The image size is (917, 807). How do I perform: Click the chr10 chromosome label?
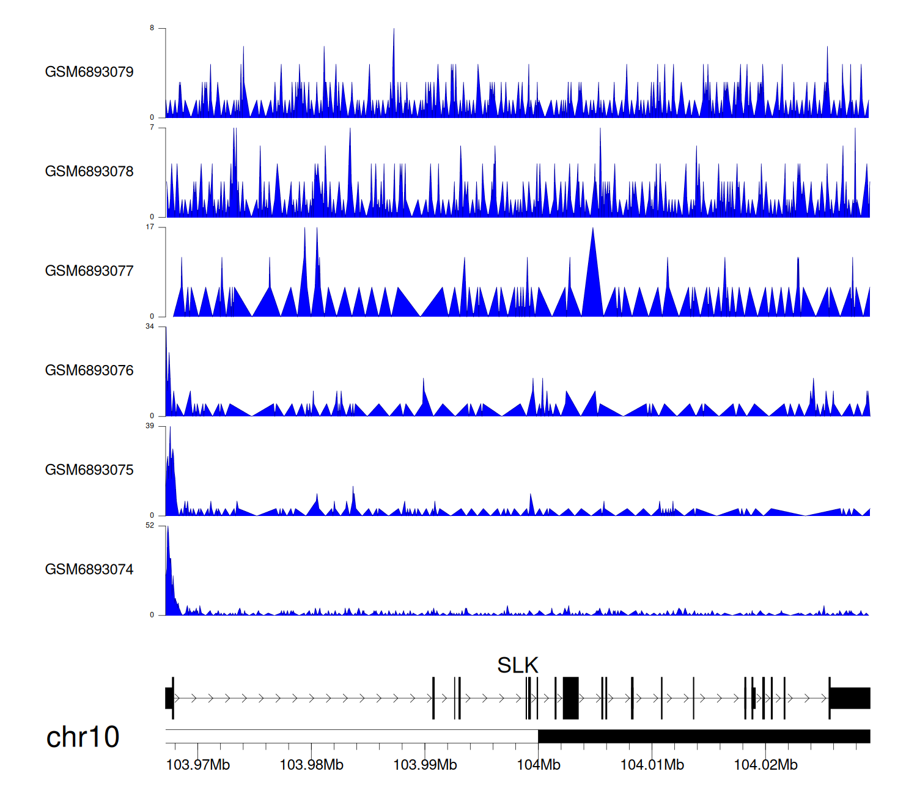(83, 737)
